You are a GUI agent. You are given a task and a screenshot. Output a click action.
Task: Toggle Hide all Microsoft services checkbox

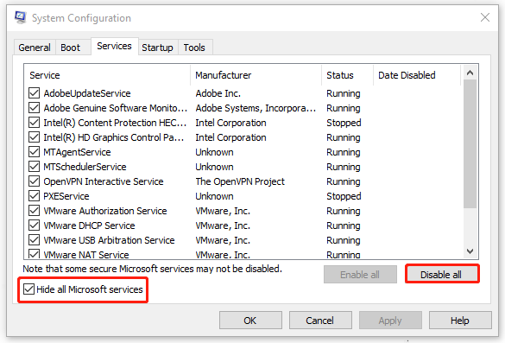coord(29,289)
